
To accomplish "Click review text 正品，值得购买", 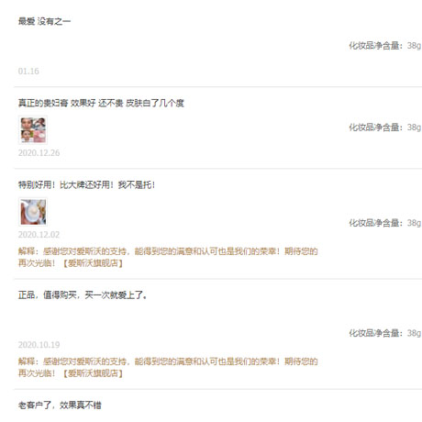I will pos(48,295).
